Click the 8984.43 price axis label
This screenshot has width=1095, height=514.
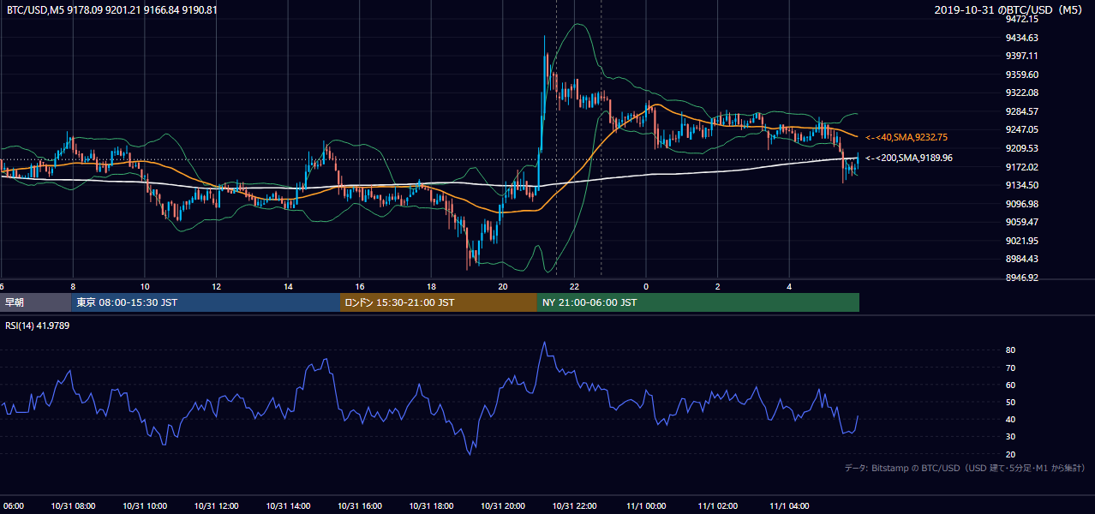pos(1022,259)
